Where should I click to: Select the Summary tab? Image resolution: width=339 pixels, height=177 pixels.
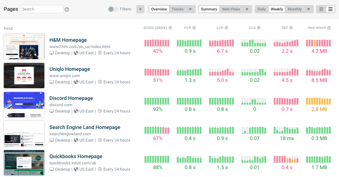coord(209,9)
